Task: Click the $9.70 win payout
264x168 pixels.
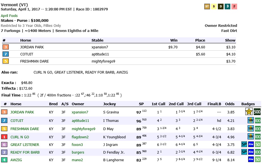Action: click(x=173, y=47)
